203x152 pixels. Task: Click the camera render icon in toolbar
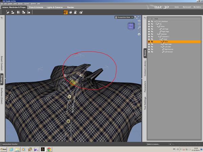[81, 12]
